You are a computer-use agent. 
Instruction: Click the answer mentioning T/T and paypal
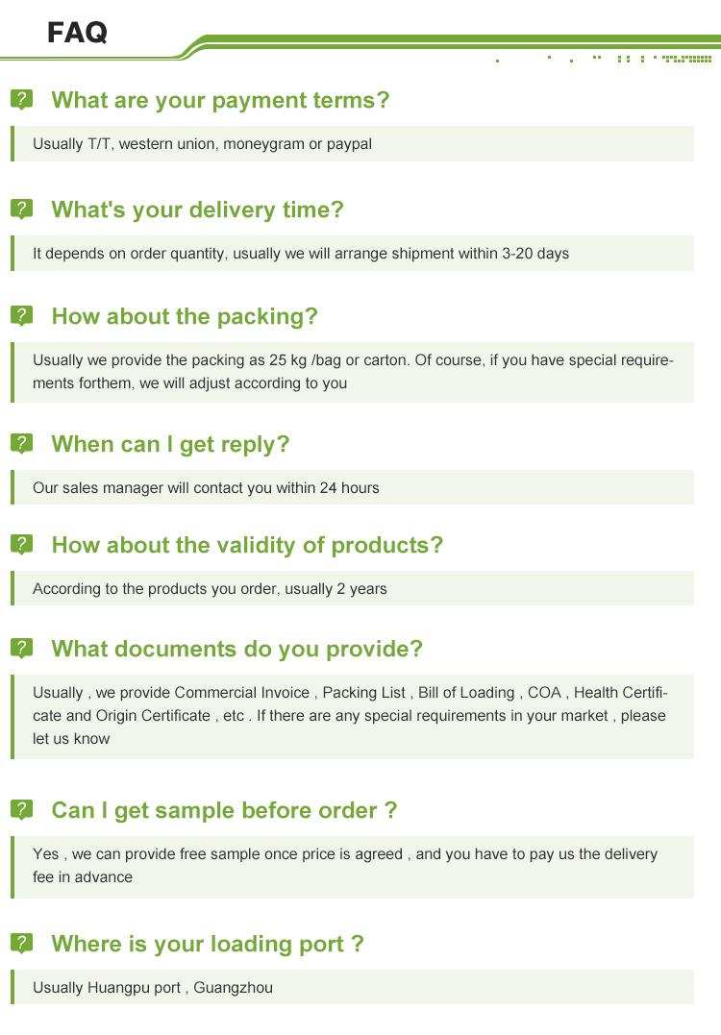(202, 144)
